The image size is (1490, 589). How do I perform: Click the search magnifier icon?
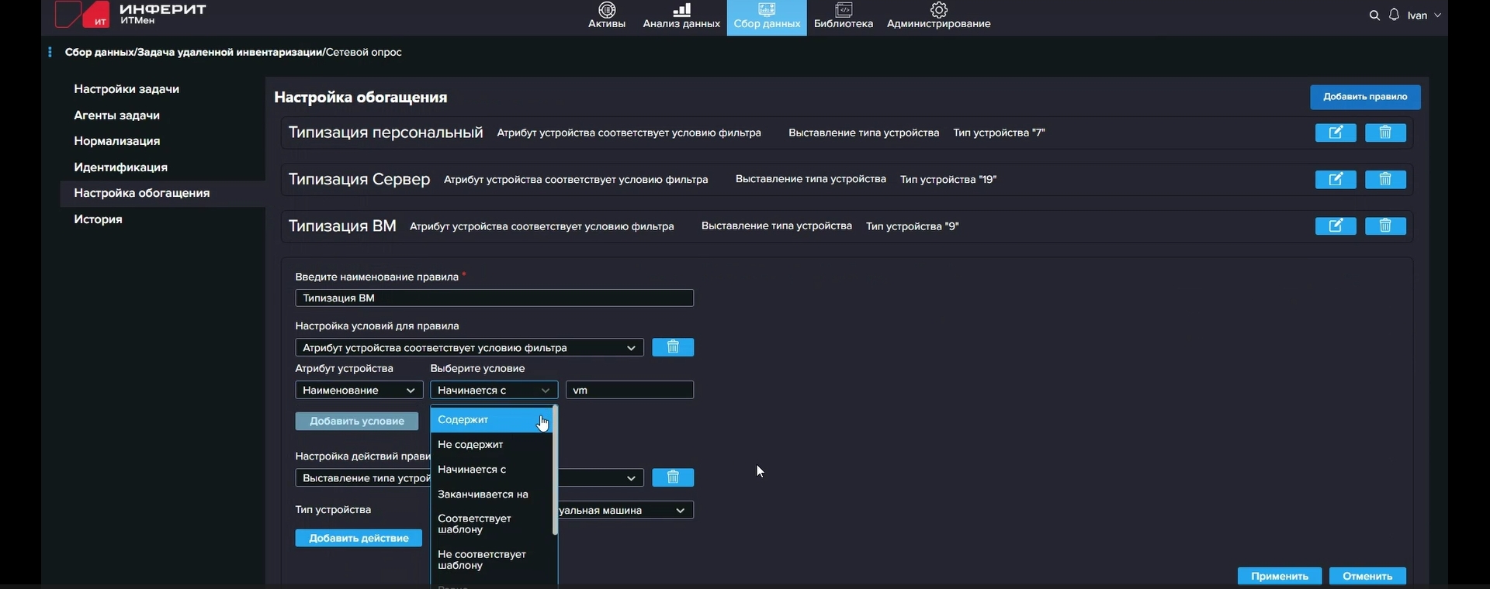pyautogui.click(x=1374, y=15)
